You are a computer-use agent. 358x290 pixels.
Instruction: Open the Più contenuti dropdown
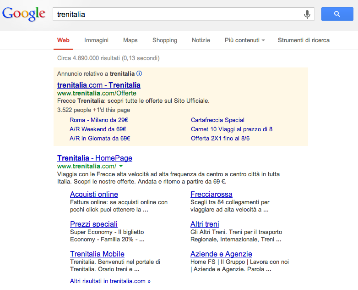tap(244, 40)
